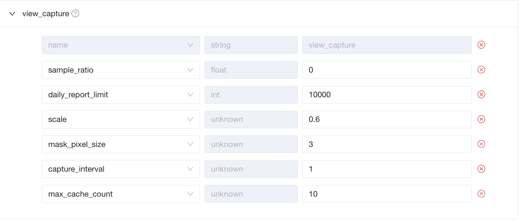This screenshot has height=222, width=520.
Task: Open the daily_report_limit key dropdown
Action: [121, 94]
